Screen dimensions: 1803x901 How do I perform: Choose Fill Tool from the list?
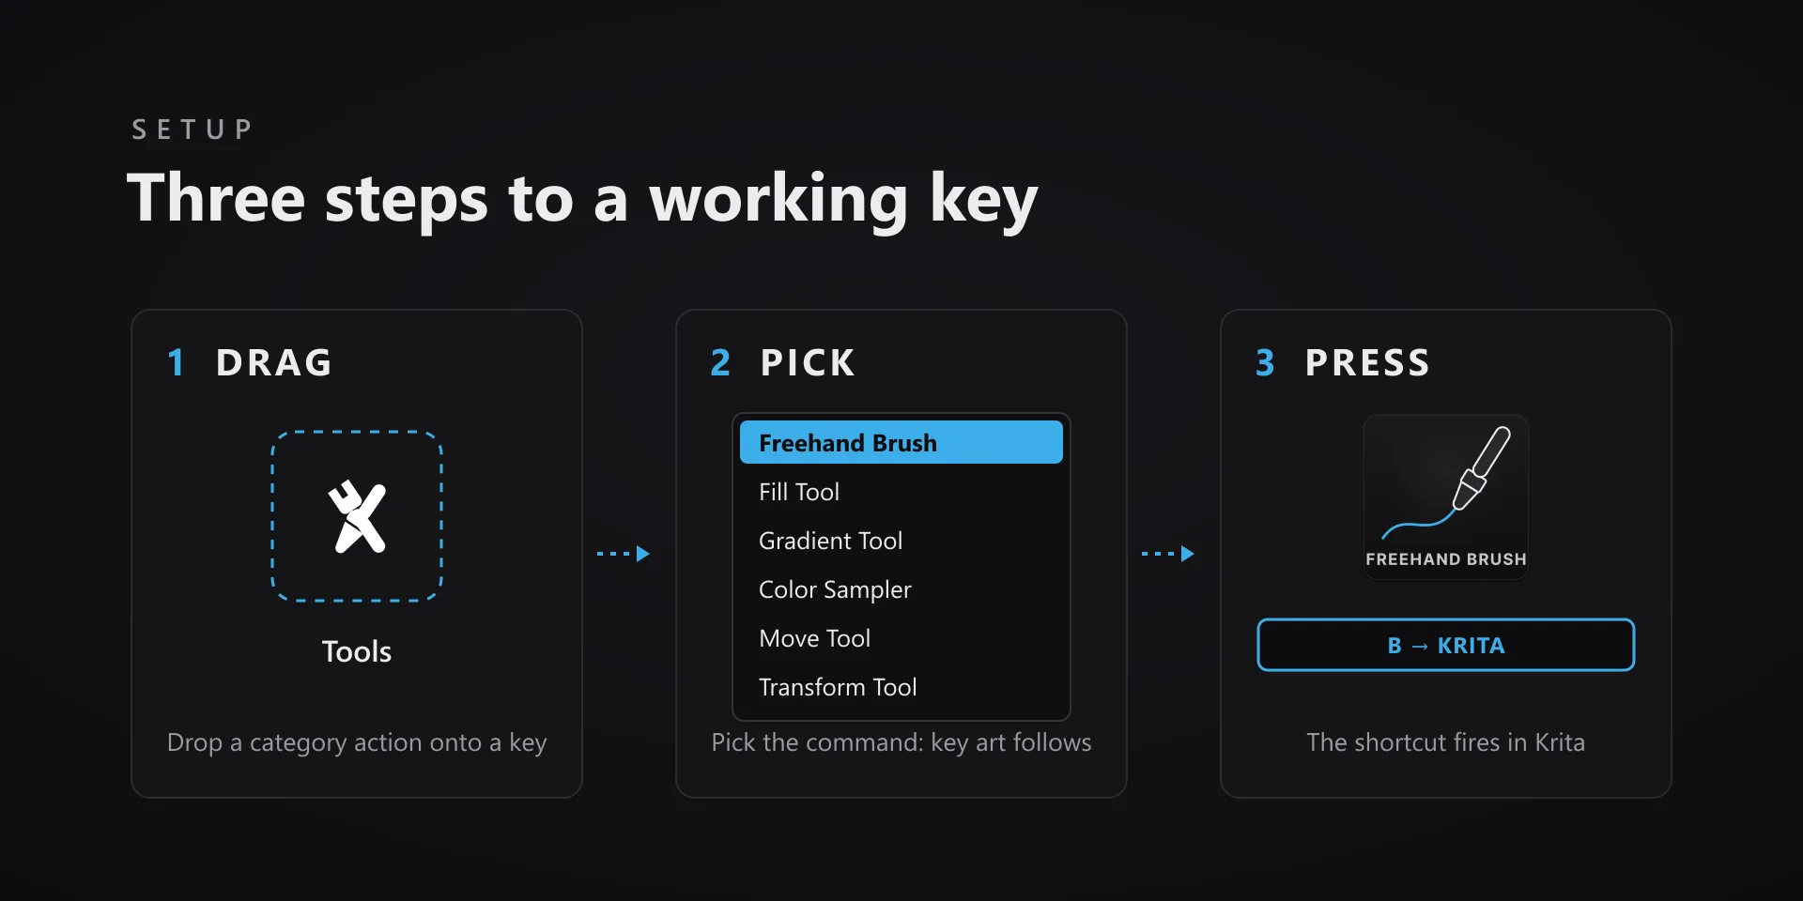[x=901, y=492]
